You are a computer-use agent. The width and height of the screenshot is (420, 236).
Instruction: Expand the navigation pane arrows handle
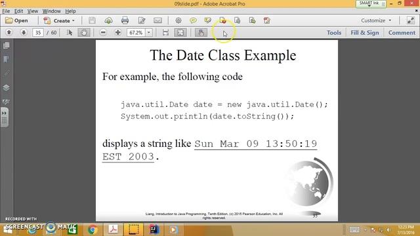[x=5, y=117]
